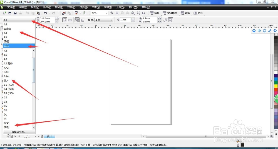The height and width of the screenshot is (149, 278).
Task: Go to the first page arrow
Action: click(15, 136)
